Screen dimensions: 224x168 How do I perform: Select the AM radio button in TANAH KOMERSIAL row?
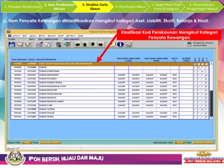coord(195,71)
